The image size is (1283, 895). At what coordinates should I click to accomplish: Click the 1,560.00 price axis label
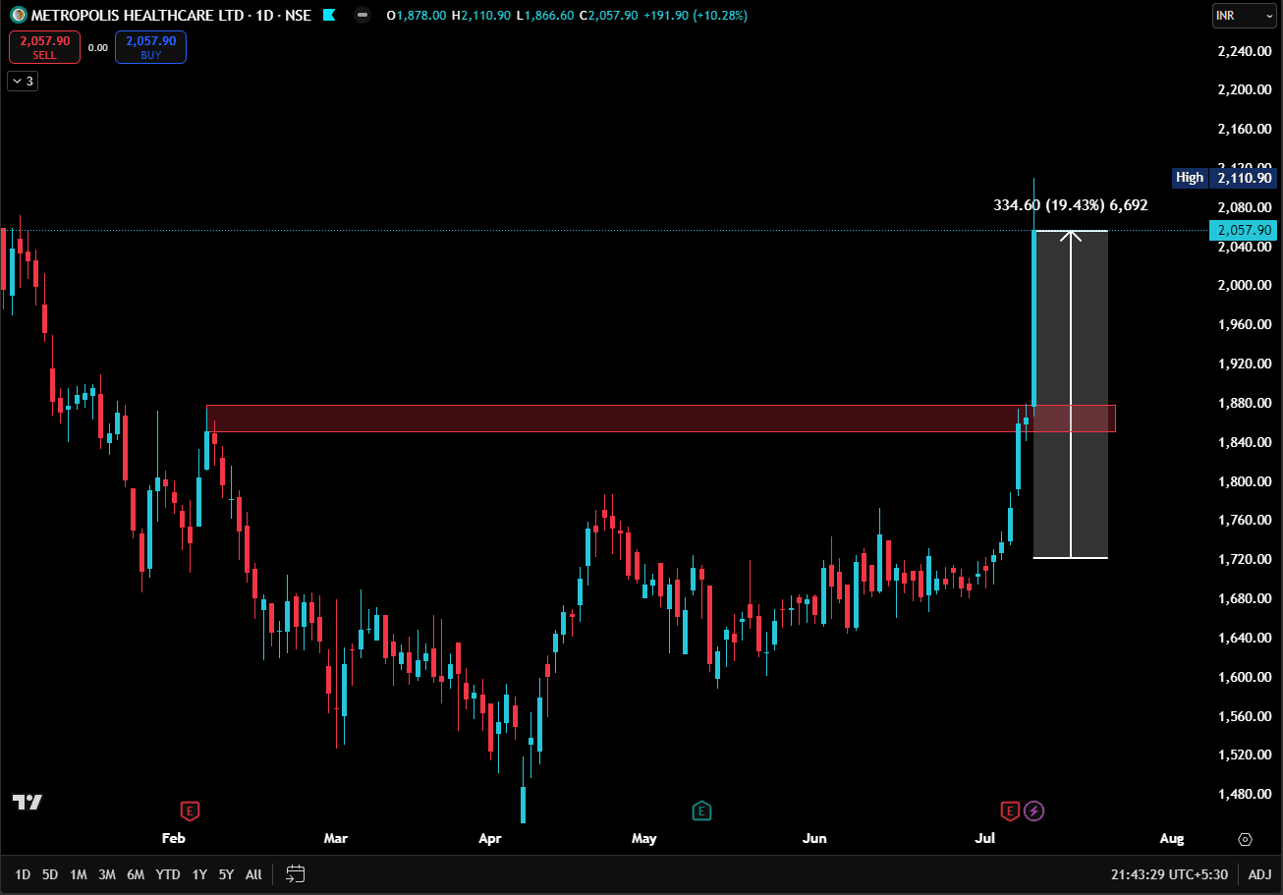pos(1245,716)
